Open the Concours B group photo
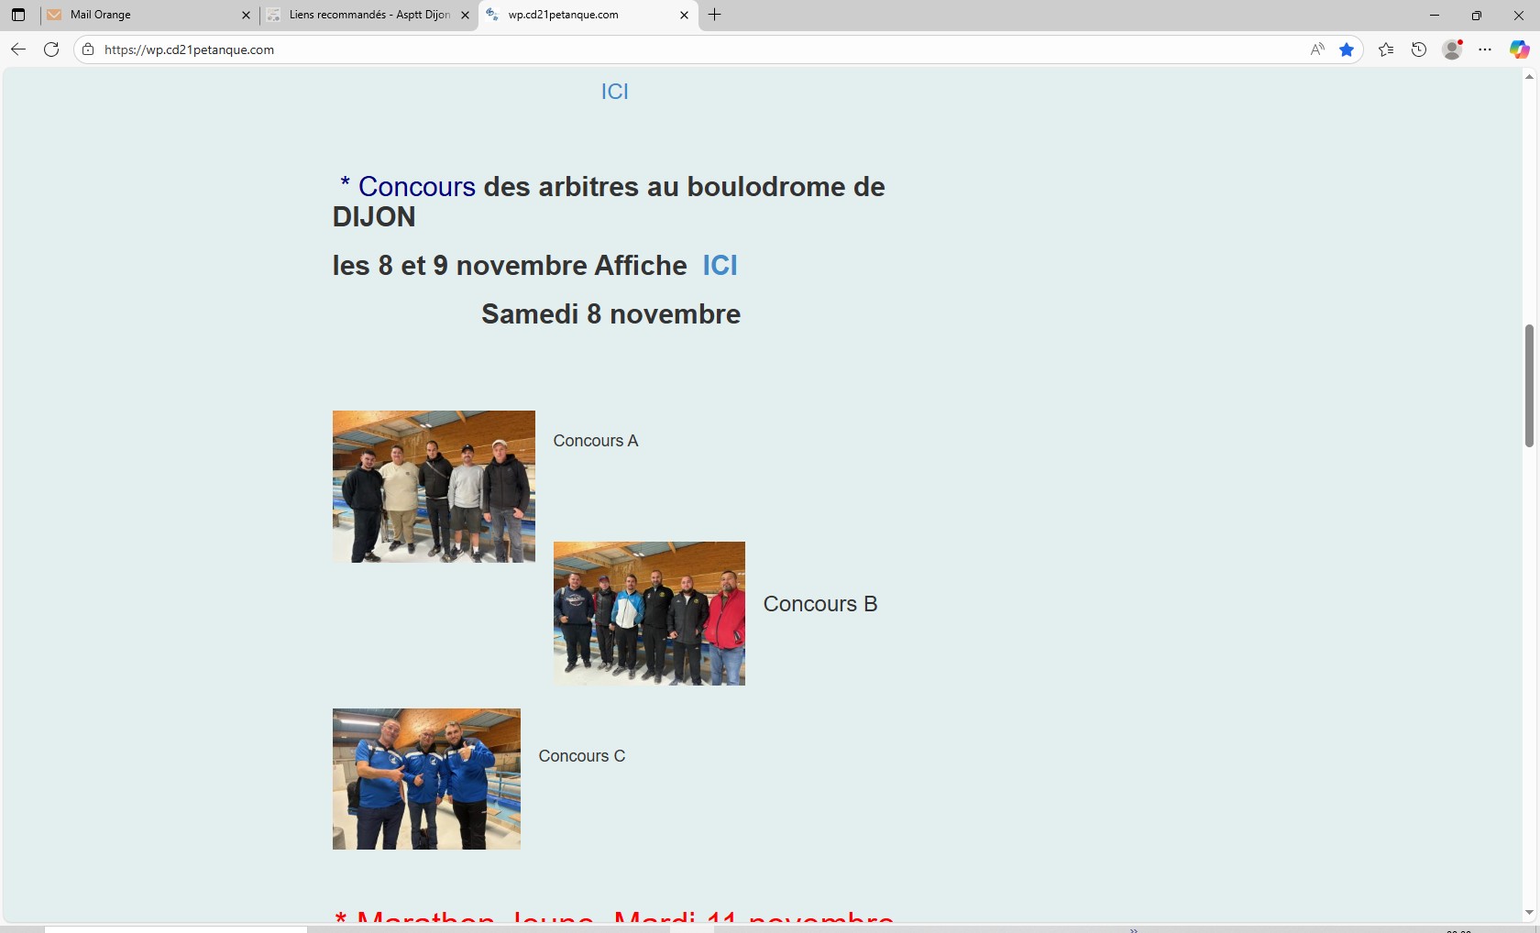The height and width of the screenshot is (933, 1540). click(x=649, y=613)
